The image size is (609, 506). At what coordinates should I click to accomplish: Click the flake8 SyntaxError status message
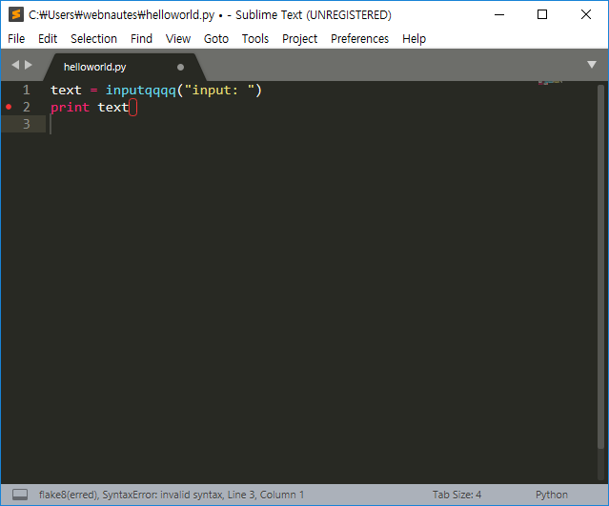pos(172,495)
